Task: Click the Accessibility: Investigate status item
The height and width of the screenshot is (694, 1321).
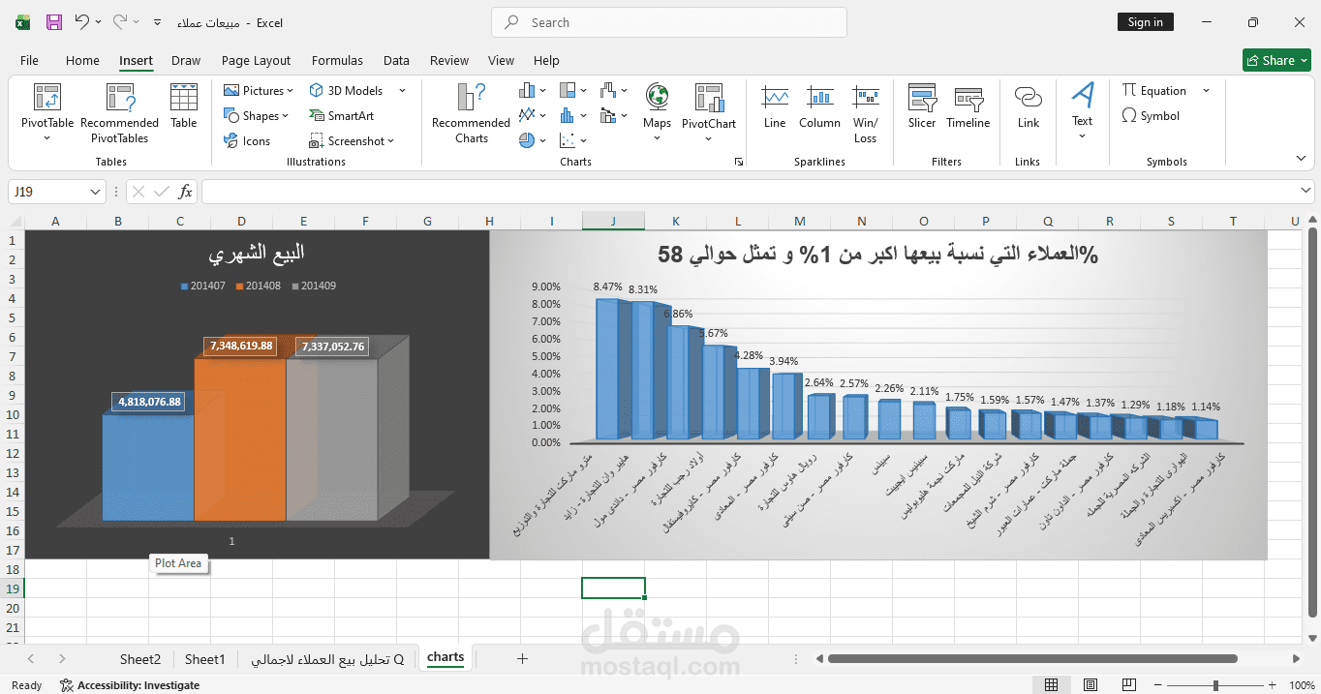Action: (x=130, y=685)
